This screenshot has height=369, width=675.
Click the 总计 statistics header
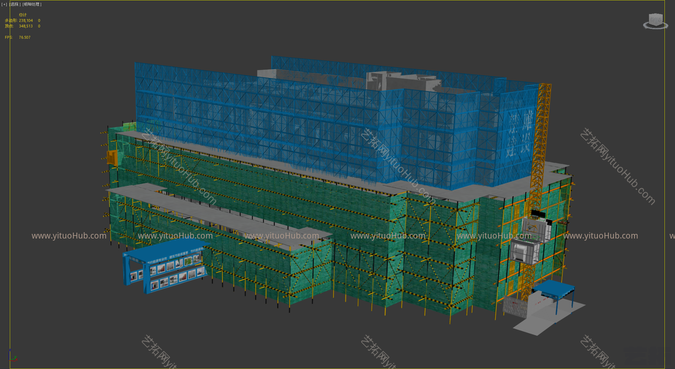pyautogui.click(x=23, y=15)
